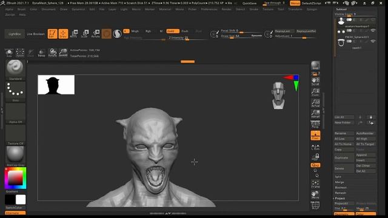This screenshot has width=388, height=218.
Task: Open the Preferences menu
Action: pos(209,9)
